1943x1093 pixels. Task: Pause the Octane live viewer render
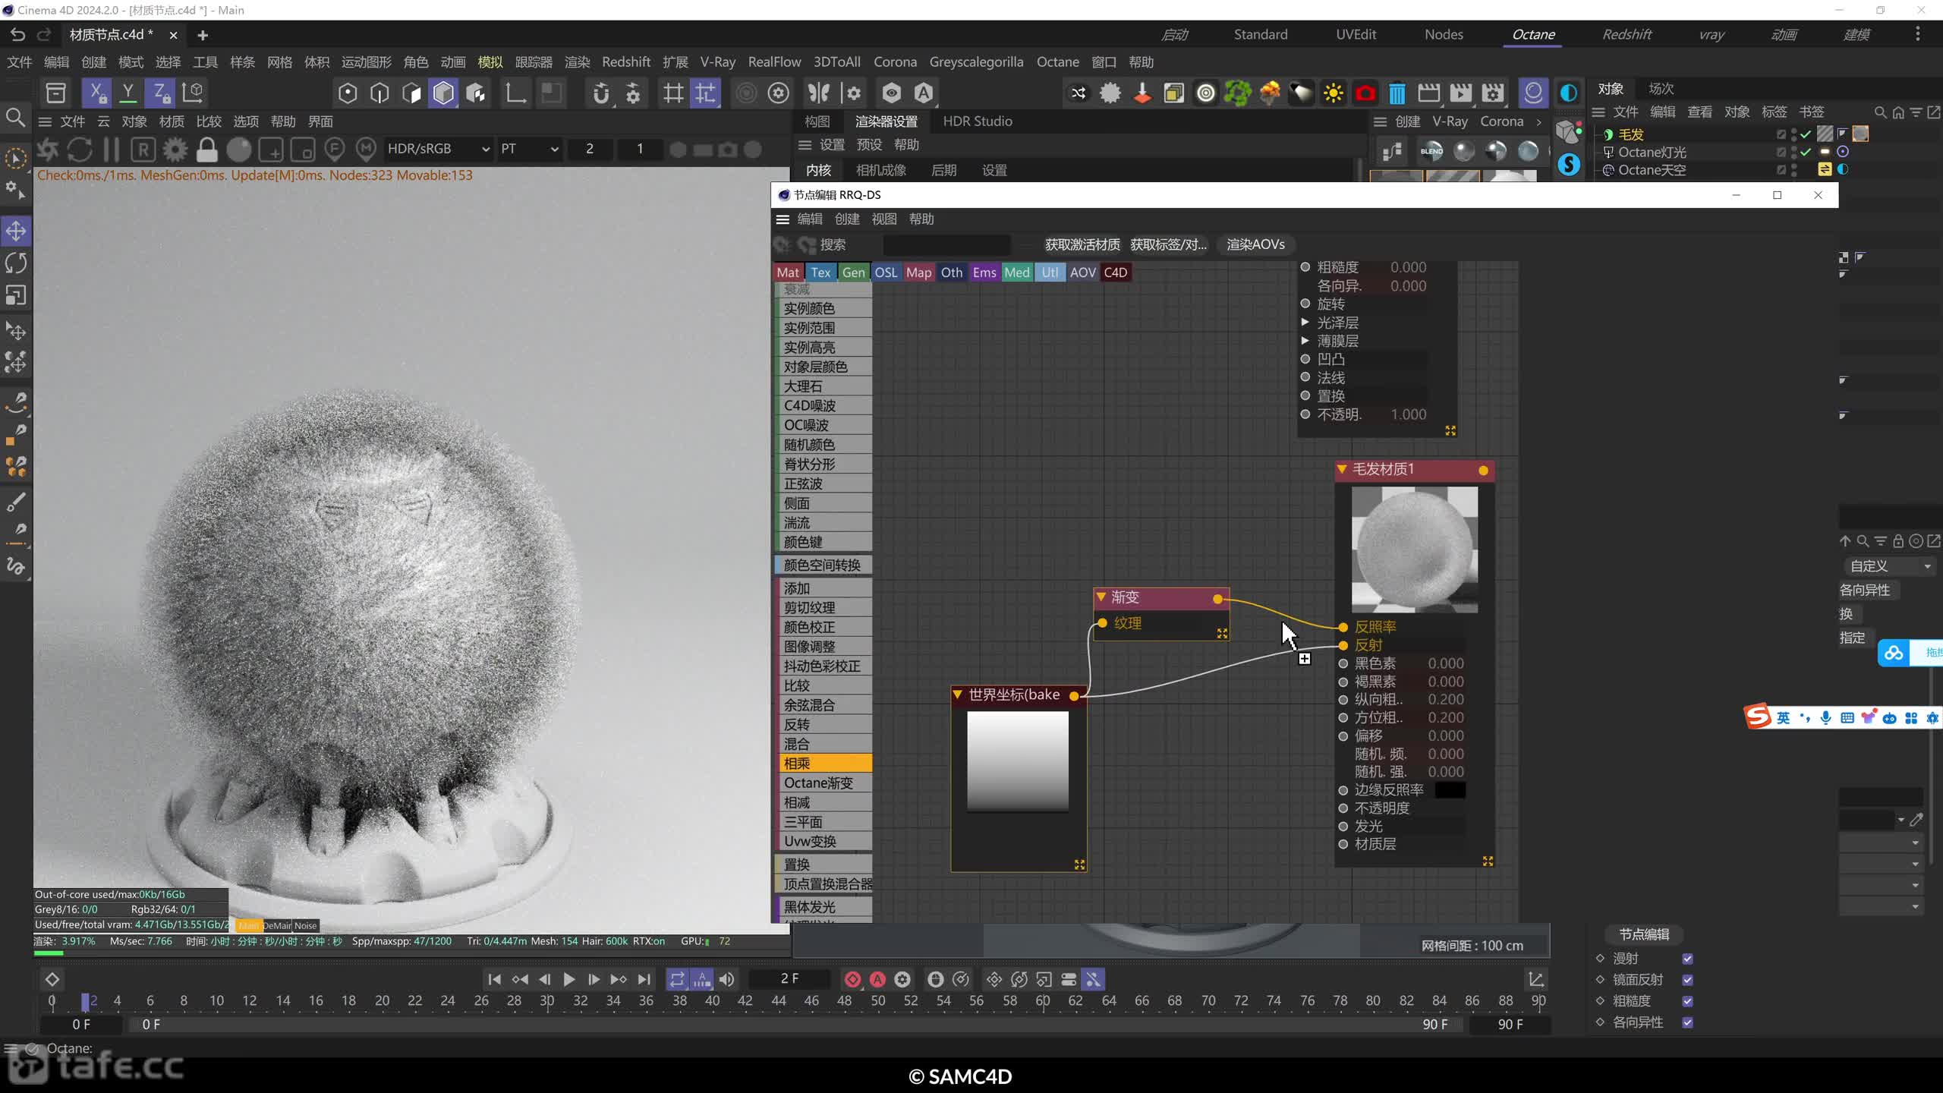pos(111,150)
